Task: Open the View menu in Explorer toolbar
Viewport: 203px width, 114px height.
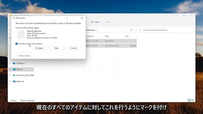Action: coord(96,22)
